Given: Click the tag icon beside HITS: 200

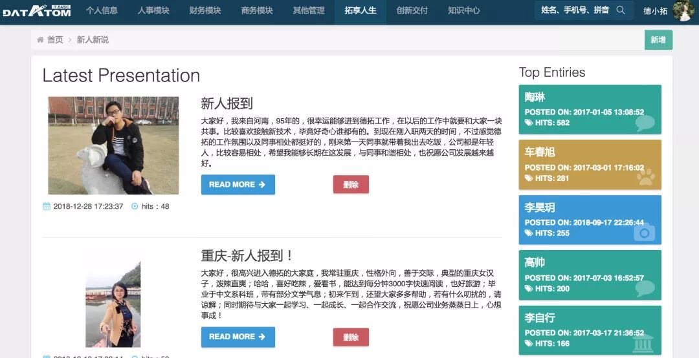Looking at the screenshot, I should (529, 289).
